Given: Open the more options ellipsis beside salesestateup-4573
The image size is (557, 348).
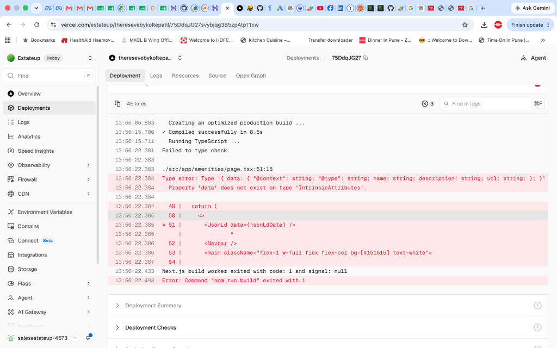Looking at the screenshot, I should click(75, 338).
